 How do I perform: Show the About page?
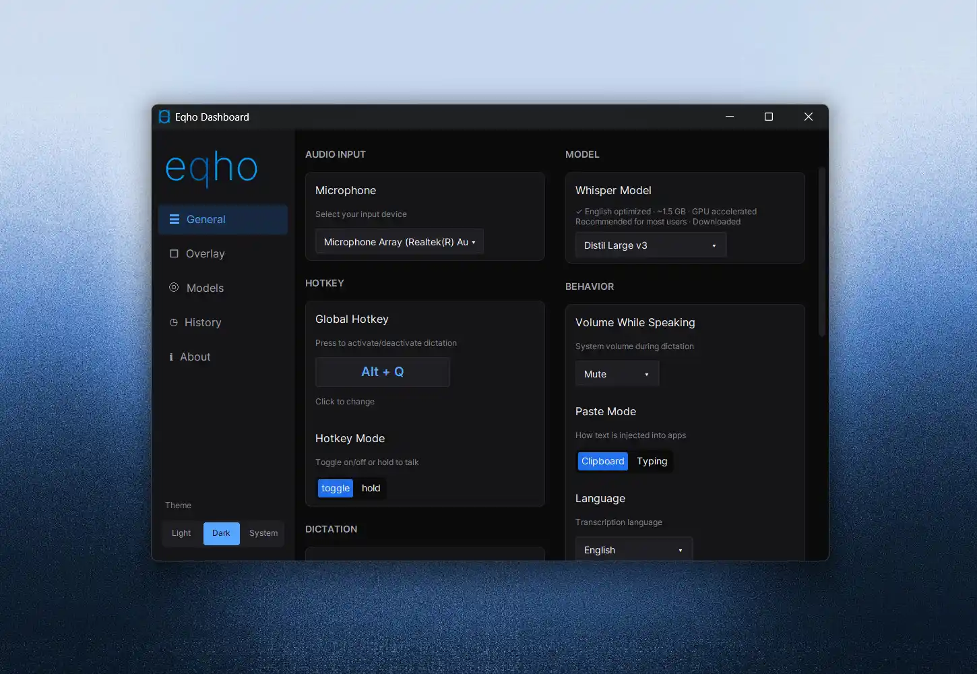pos(223,357)
